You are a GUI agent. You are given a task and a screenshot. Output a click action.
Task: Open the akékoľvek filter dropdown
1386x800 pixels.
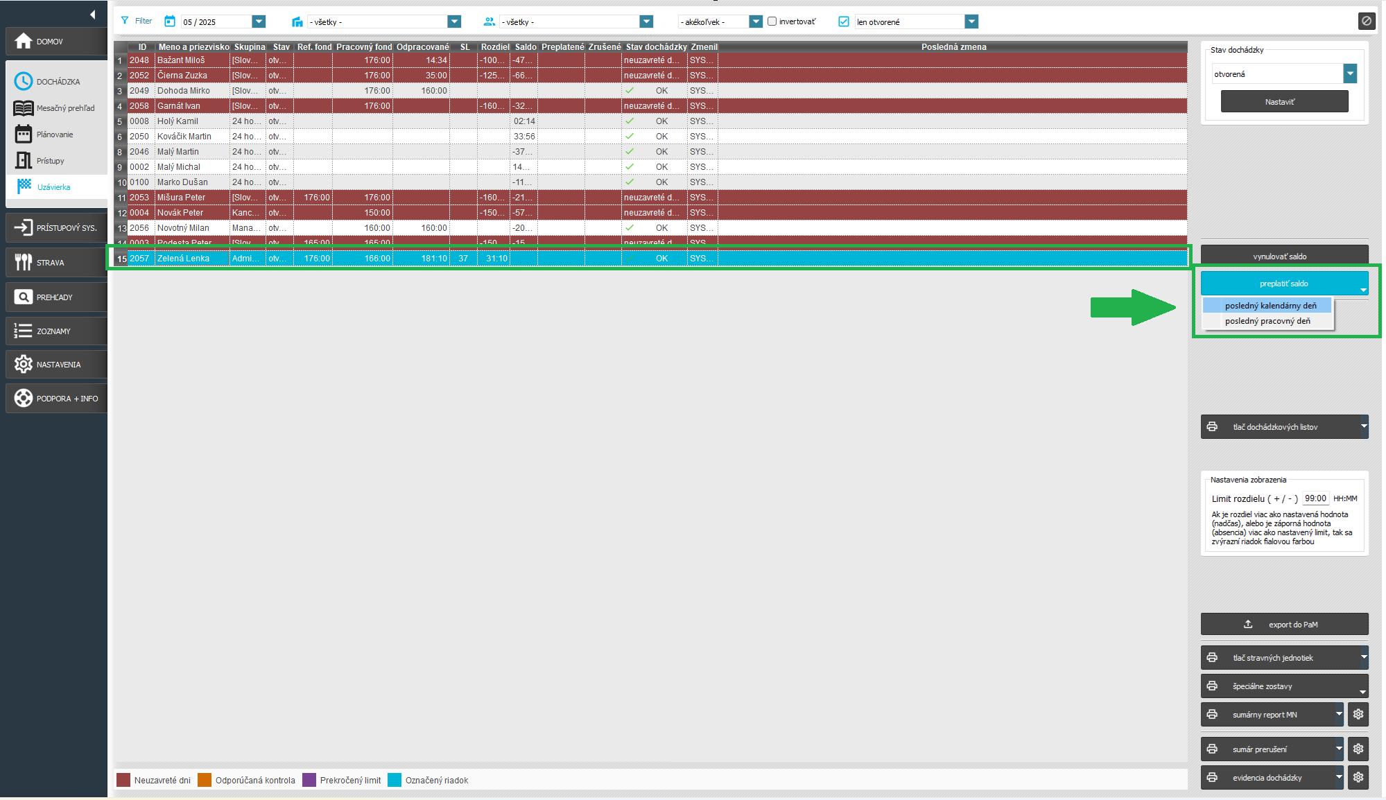(x=756, y=21)
